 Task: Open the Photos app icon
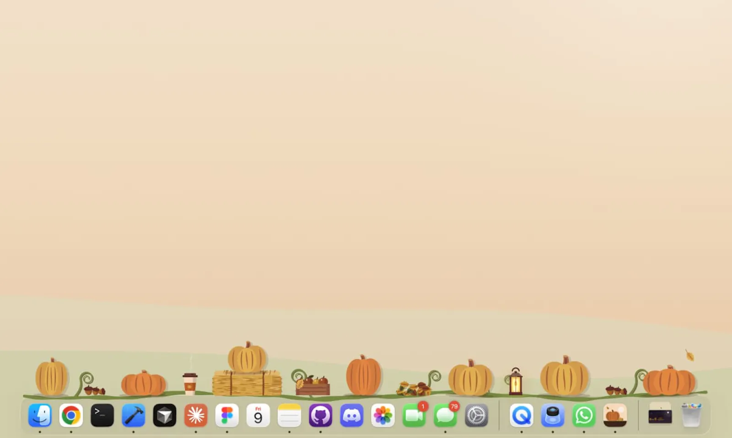point(382,416)
